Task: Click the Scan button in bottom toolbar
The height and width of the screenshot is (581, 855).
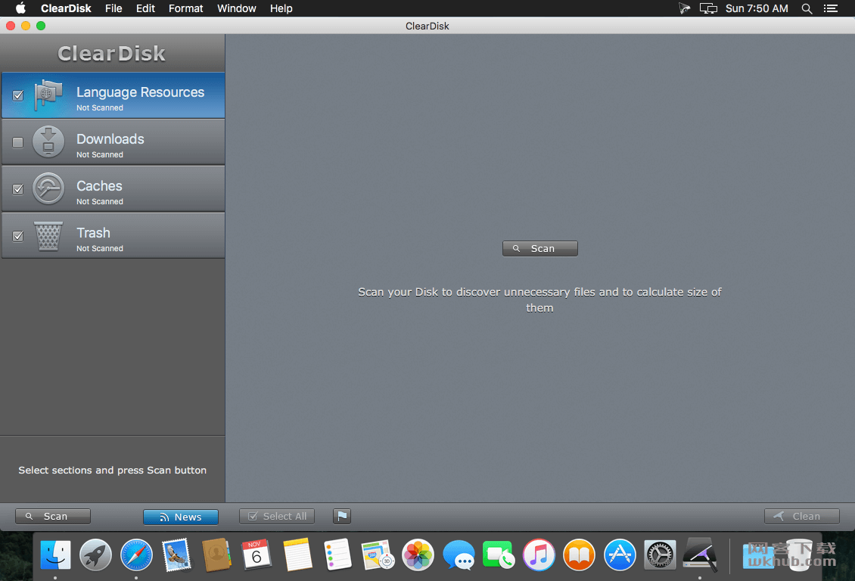Action: click(x=53, y=516)
